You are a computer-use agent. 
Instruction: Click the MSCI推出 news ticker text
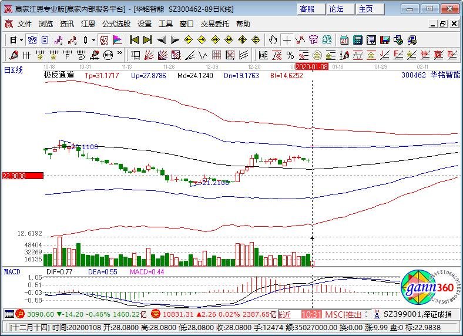click(x=343, y=314)
